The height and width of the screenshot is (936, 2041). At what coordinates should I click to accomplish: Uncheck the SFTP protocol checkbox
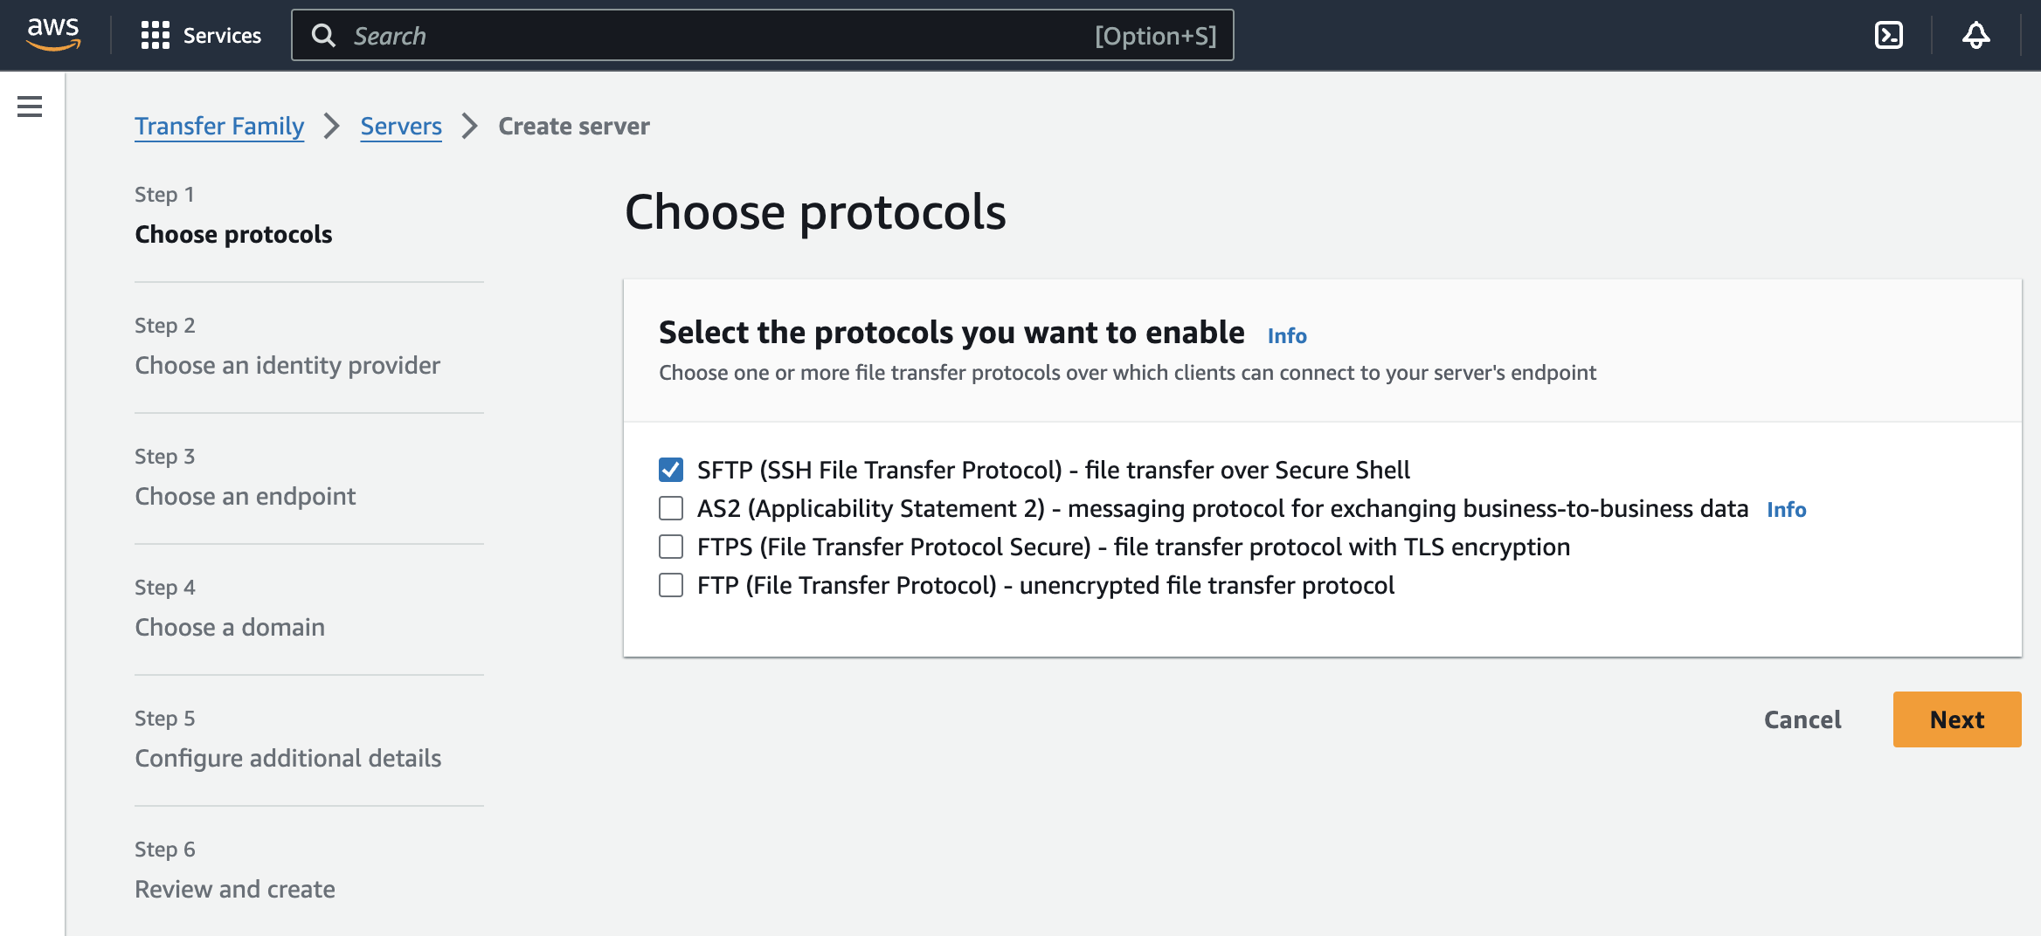point(671,470)
